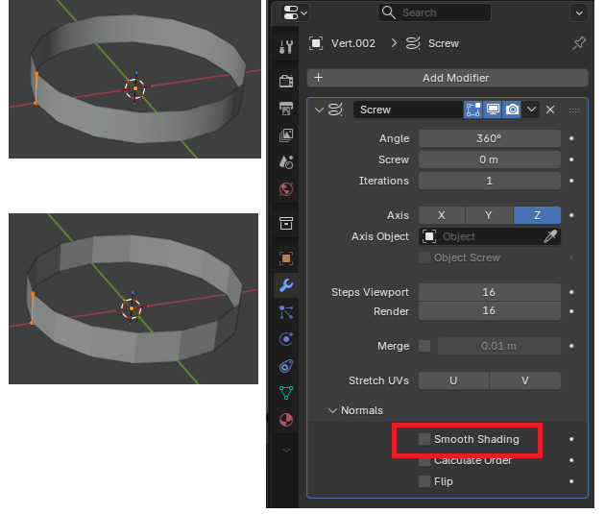Screen dimensions: 605x514
Task: Open the Material properties tab
Action: (286, 420)
